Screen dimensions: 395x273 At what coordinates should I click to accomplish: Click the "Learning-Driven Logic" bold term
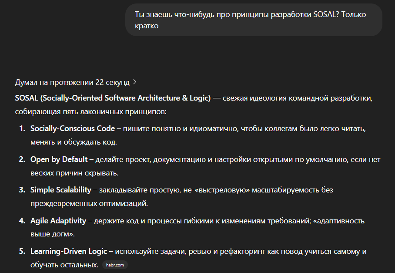(x=72, y=251)
